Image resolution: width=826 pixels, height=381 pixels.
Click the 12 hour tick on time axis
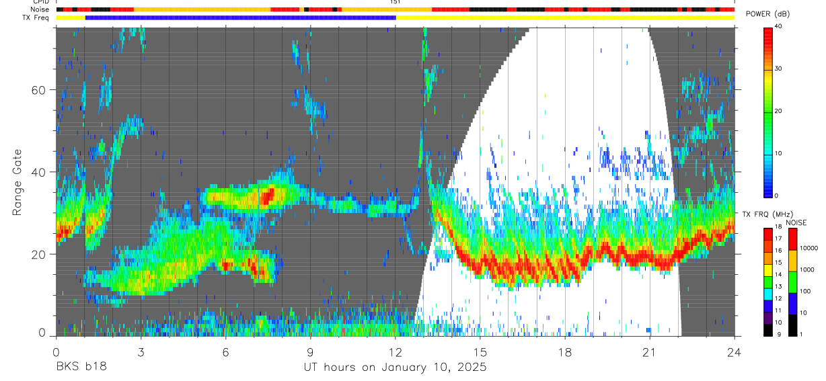[x=395, y=351]
